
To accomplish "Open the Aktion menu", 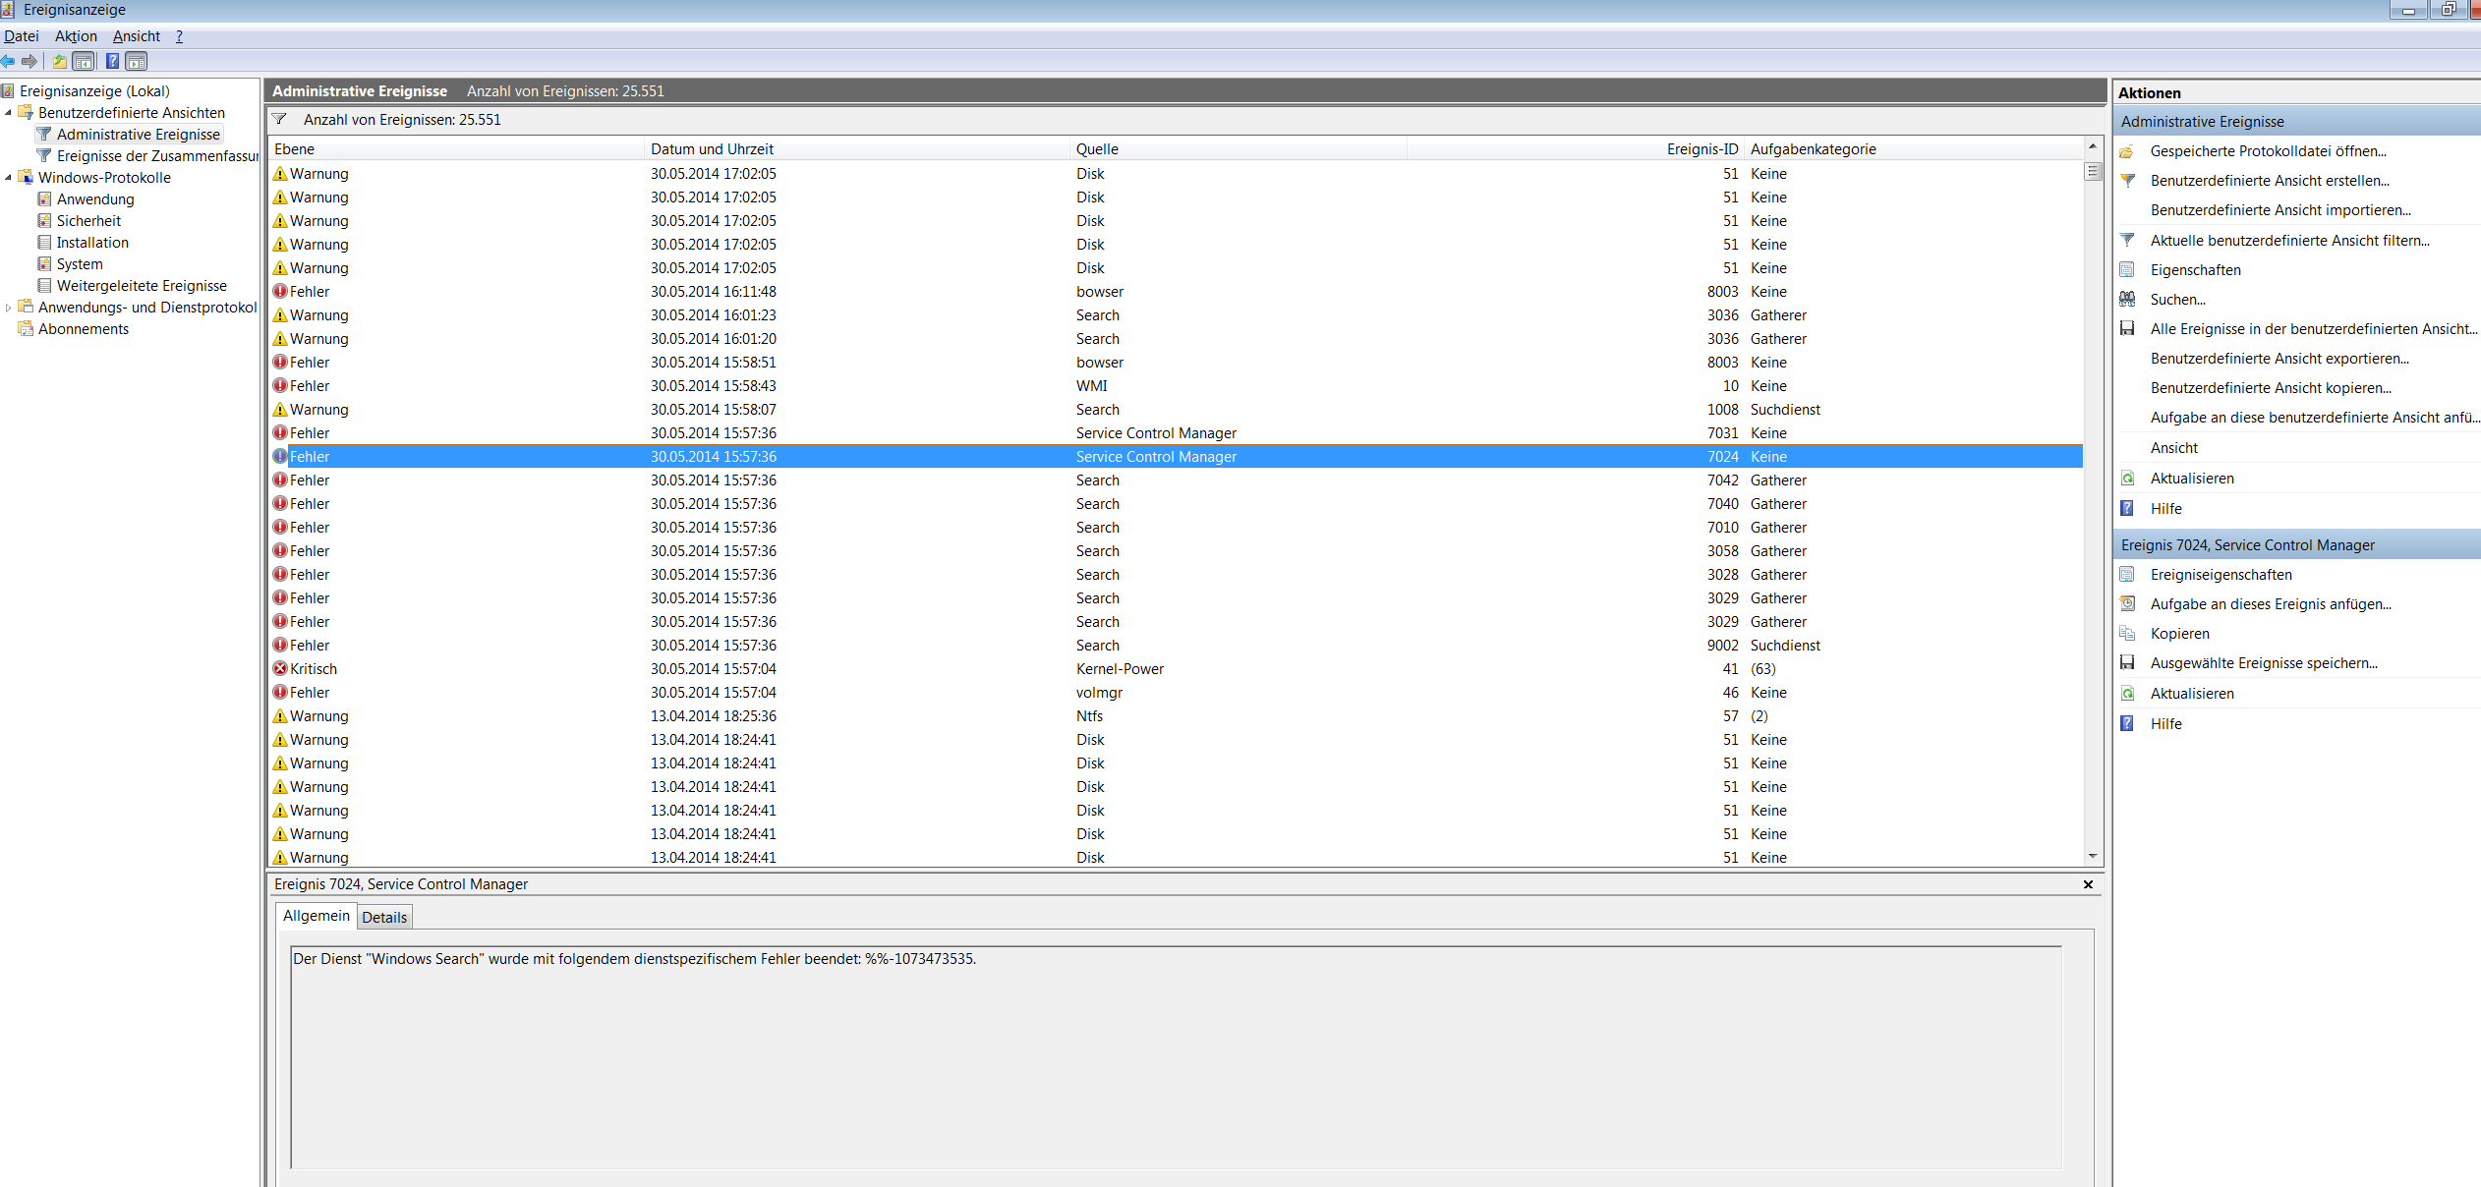I will (76, 36).
